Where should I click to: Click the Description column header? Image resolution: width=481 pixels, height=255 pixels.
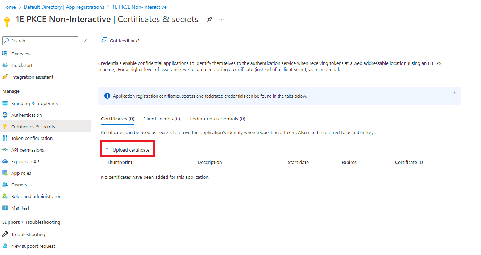pyautogui.click(x=210, y=162)
